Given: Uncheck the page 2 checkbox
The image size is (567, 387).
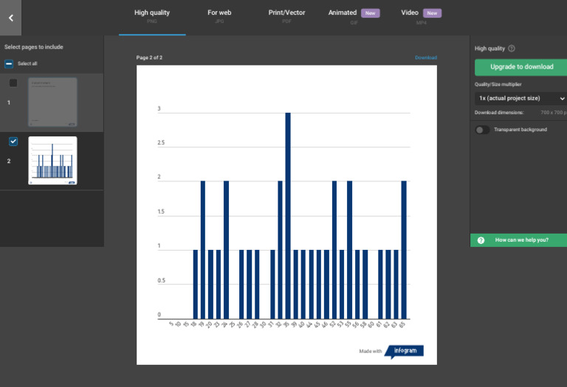Looking at the screenshot, I should click(13, 142).
